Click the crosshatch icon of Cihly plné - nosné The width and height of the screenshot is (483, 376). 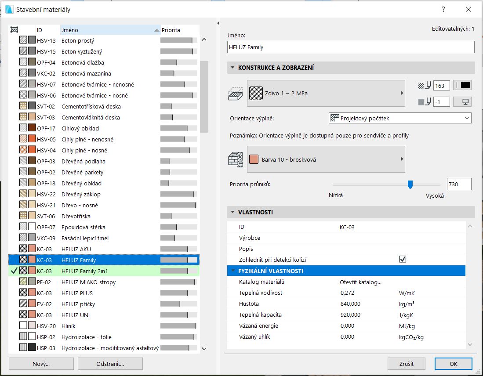click(23, 150)
